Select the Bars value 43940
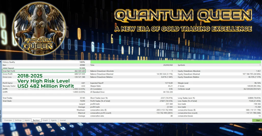The height and width of the screenshot is (136, 262). [x=82, y=65]
